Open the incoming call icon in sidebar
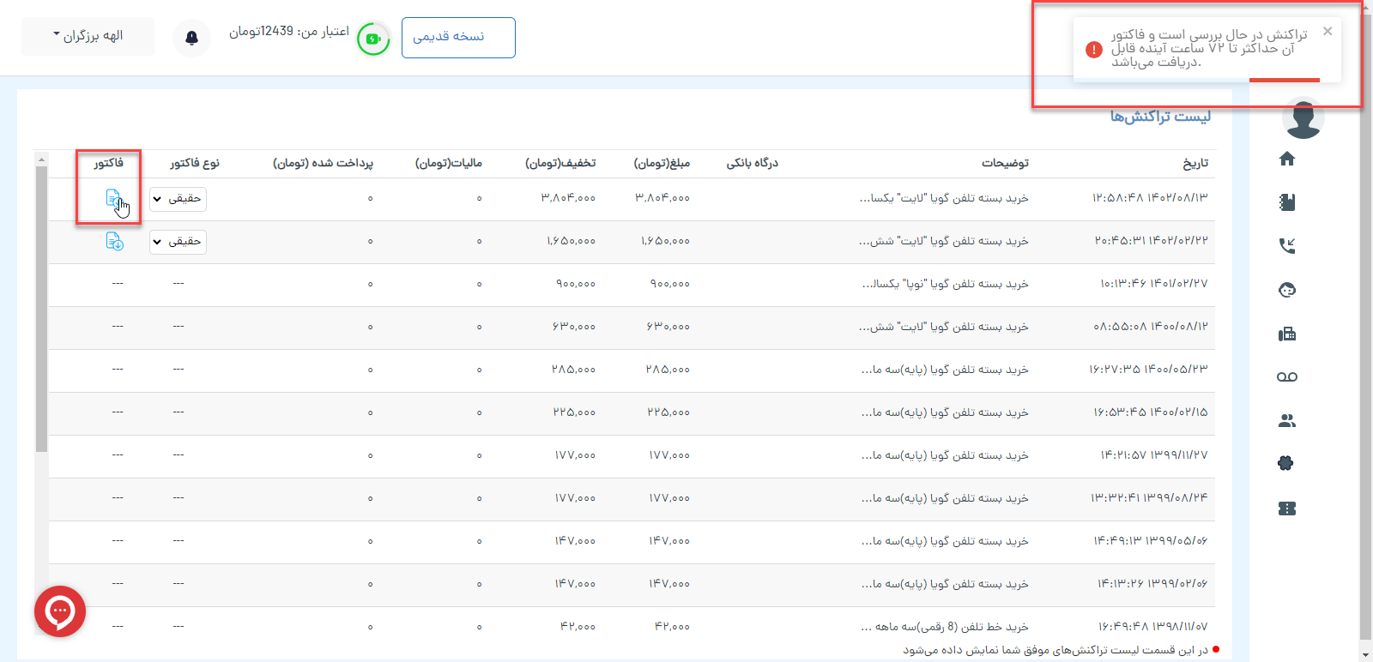The width and height of the screenshot is (1373, 662). point(1286,246)
